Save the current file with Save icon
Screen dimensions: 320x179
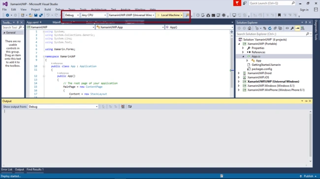coord(36,15)
